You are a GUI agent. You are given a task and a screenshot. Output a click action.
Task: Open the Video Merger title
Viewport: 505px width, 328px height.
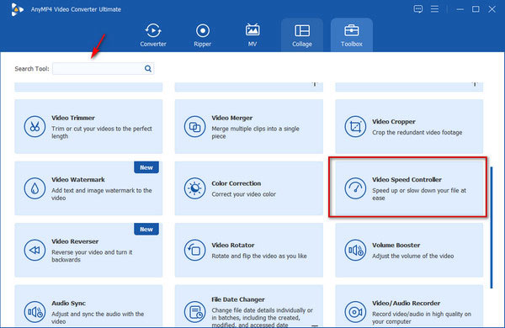point(232,118)
